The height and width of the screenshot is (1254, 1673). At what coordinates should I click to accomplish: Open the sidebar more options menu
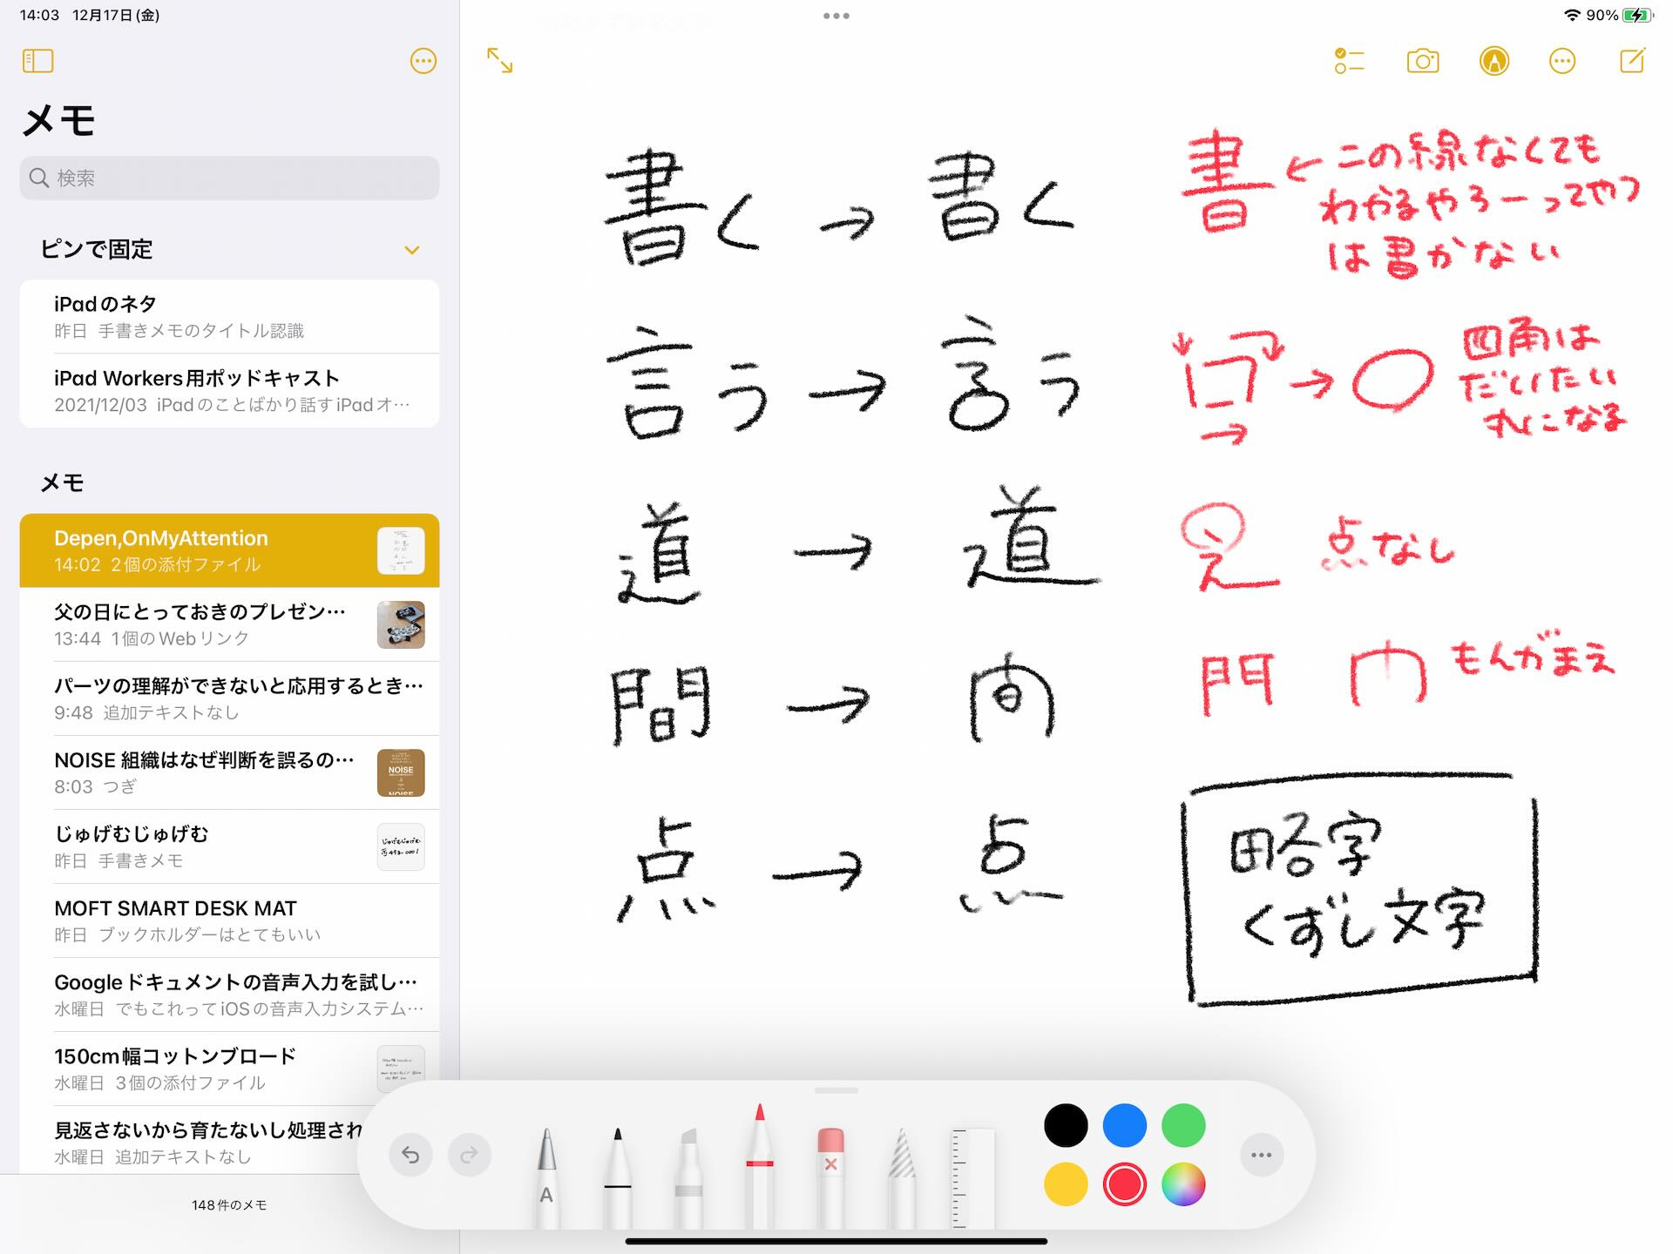pyautogui.click(x=423, y=61)
